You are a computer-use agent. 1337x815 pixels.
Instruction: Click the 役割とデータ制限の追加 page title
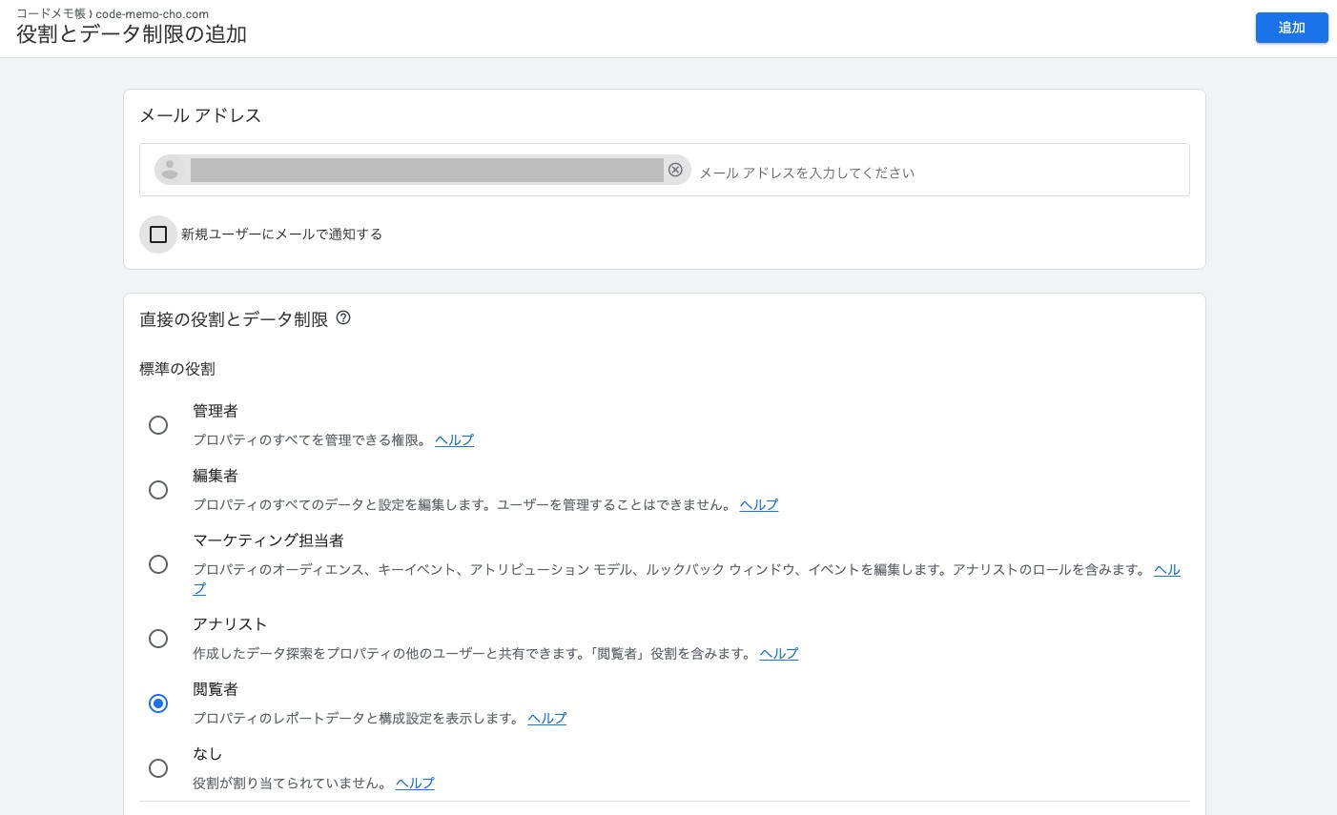click(x=132, y=34)
